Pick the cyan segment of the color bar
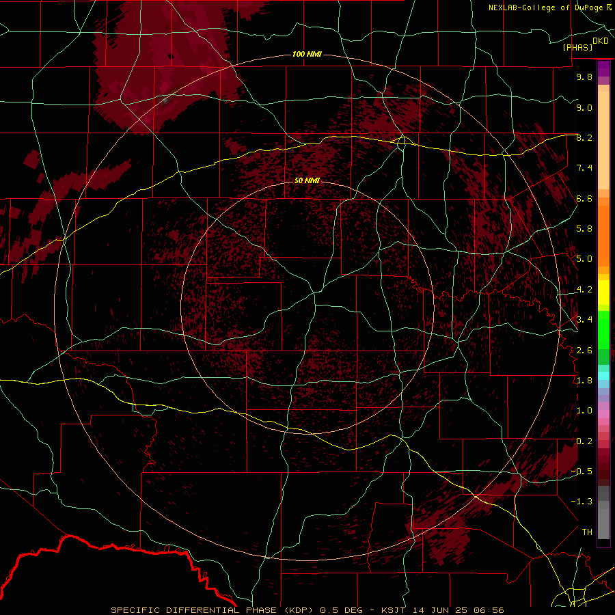This screenshot has width=615, height=615. click(x=603, y=376)
